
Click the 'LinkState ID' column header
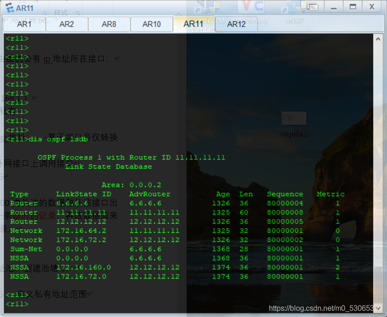[84, 194]
